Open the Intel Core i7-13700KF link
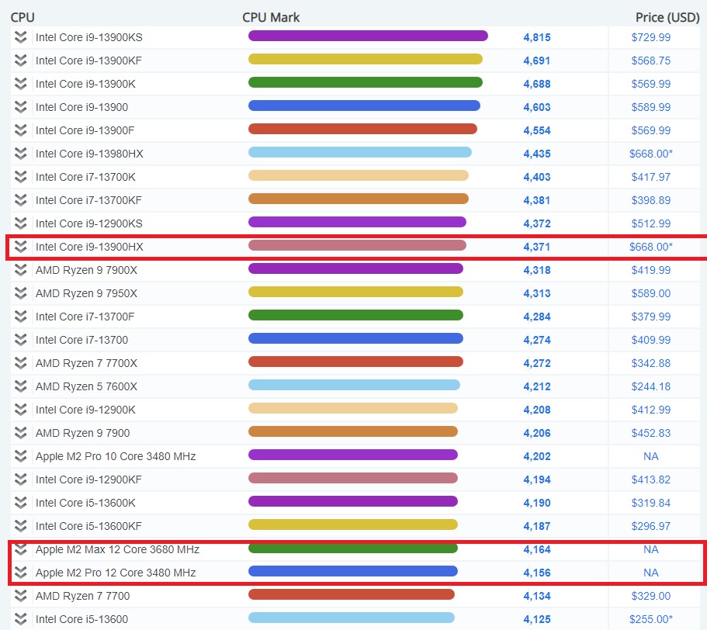 pos(88,200)
